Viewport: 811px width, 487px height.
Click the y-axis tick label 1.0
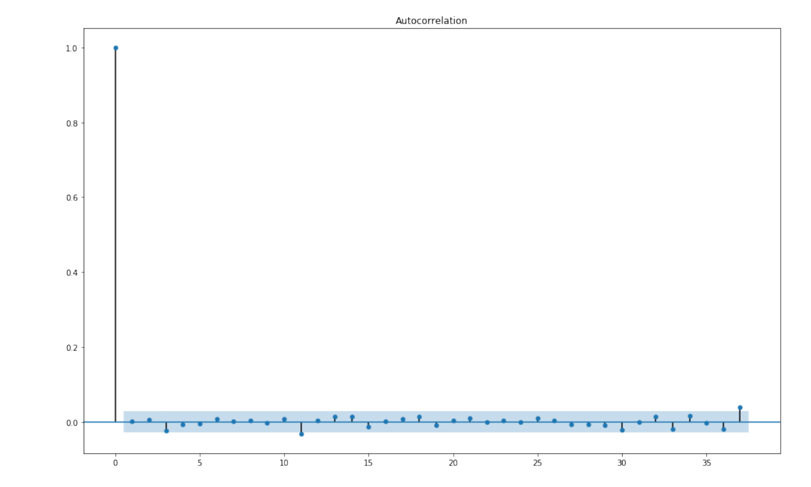(x=71, y=48)
